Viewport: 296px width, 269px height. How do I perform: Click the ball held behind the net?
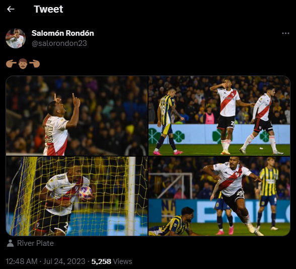[x=85, y=192]
